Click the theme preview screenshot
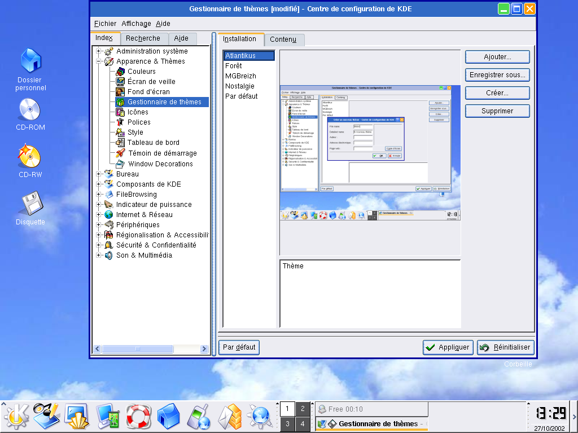The width and height of the screenshot is (578, 433). point(370,153)
